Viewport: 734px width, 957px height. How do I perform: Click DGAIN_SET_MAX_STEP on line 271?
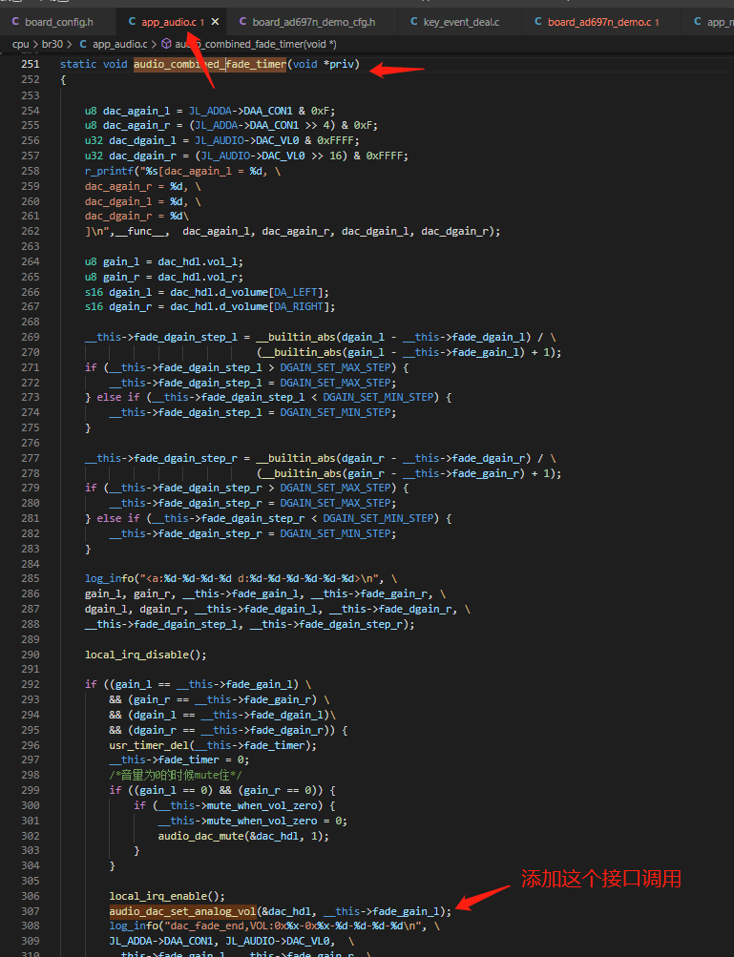click(x=335, y=367)
